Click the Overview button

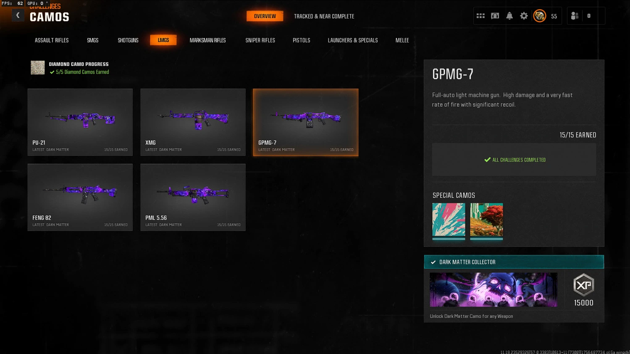pyautogui.click(x=265, y=16)
